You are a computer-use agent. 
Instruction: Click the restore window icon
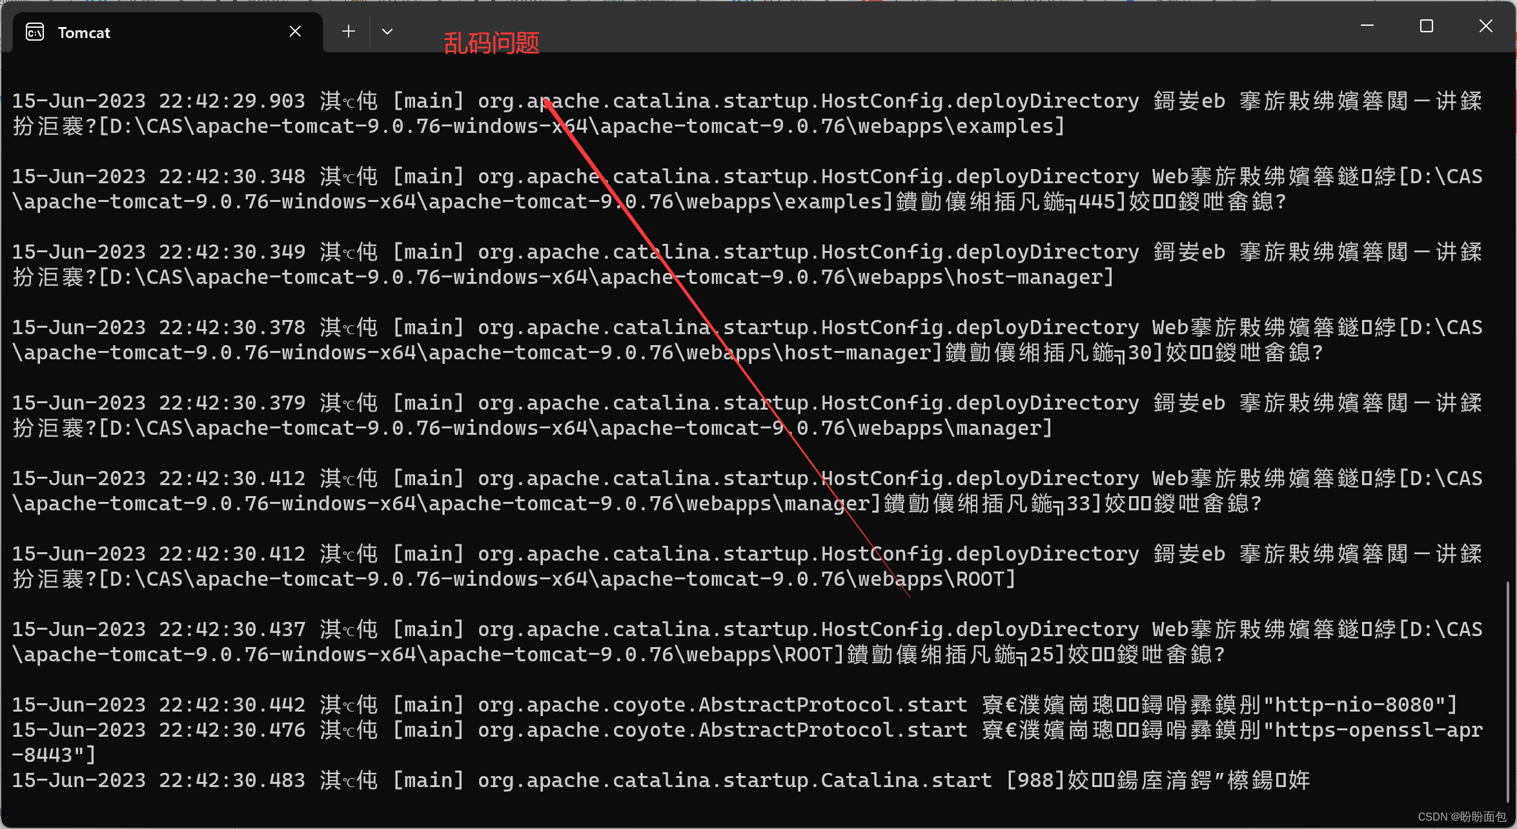(x=1427, y=26)
